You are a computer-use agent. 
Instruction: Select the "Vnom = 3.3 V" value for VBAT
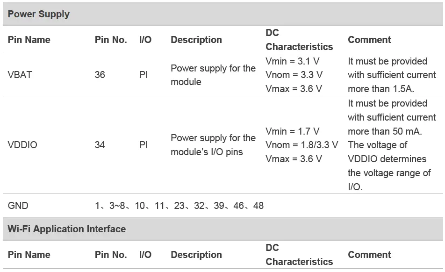coord(294,75)
